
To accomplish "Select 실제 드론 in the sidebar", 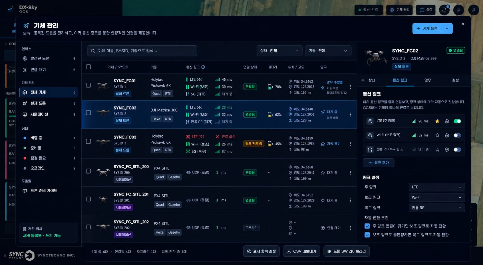I will pos(49,103).
